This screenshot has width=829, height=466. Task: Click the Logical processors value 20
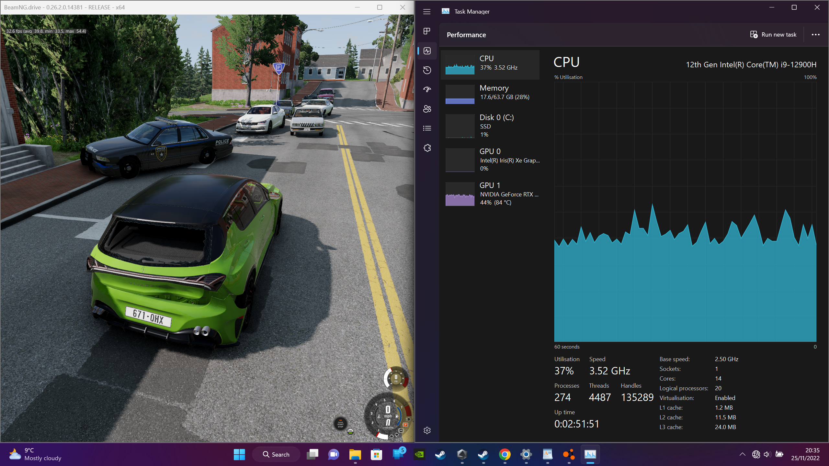click(718, 388)
